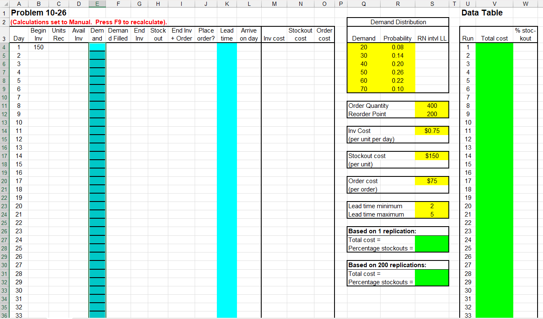
Task: Select demand value 70 in the yellow distribution table
Action: [363, 89]
